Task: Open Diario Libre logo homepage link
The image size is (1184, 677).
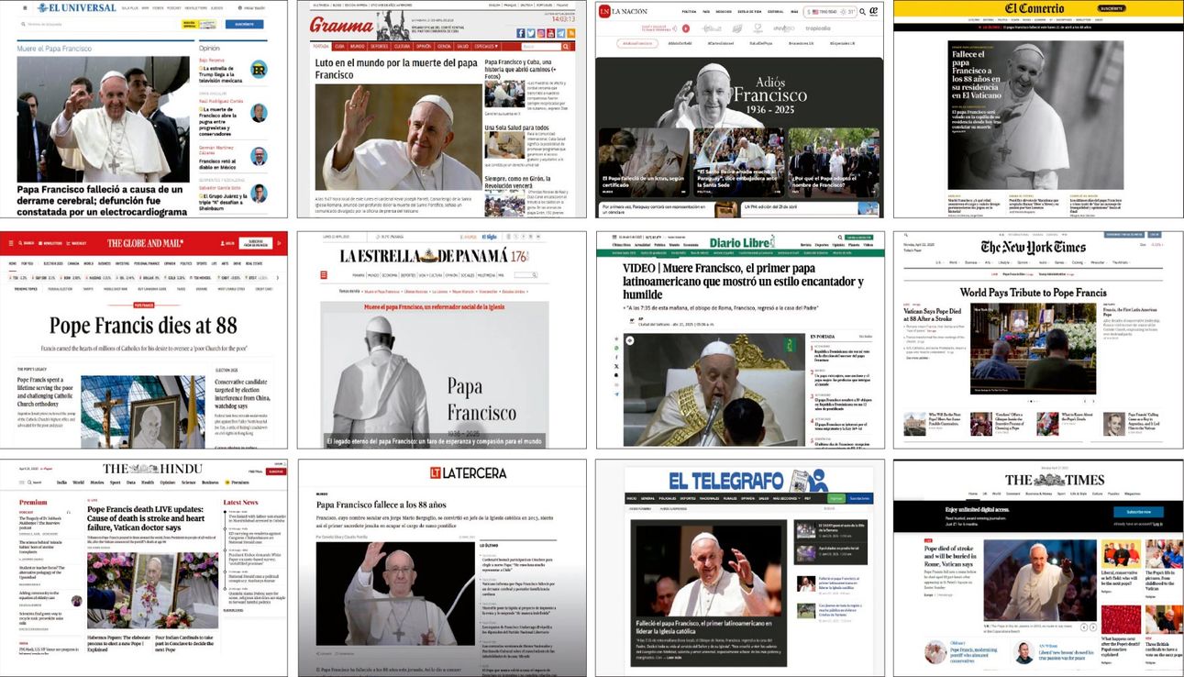Action: 743,242
